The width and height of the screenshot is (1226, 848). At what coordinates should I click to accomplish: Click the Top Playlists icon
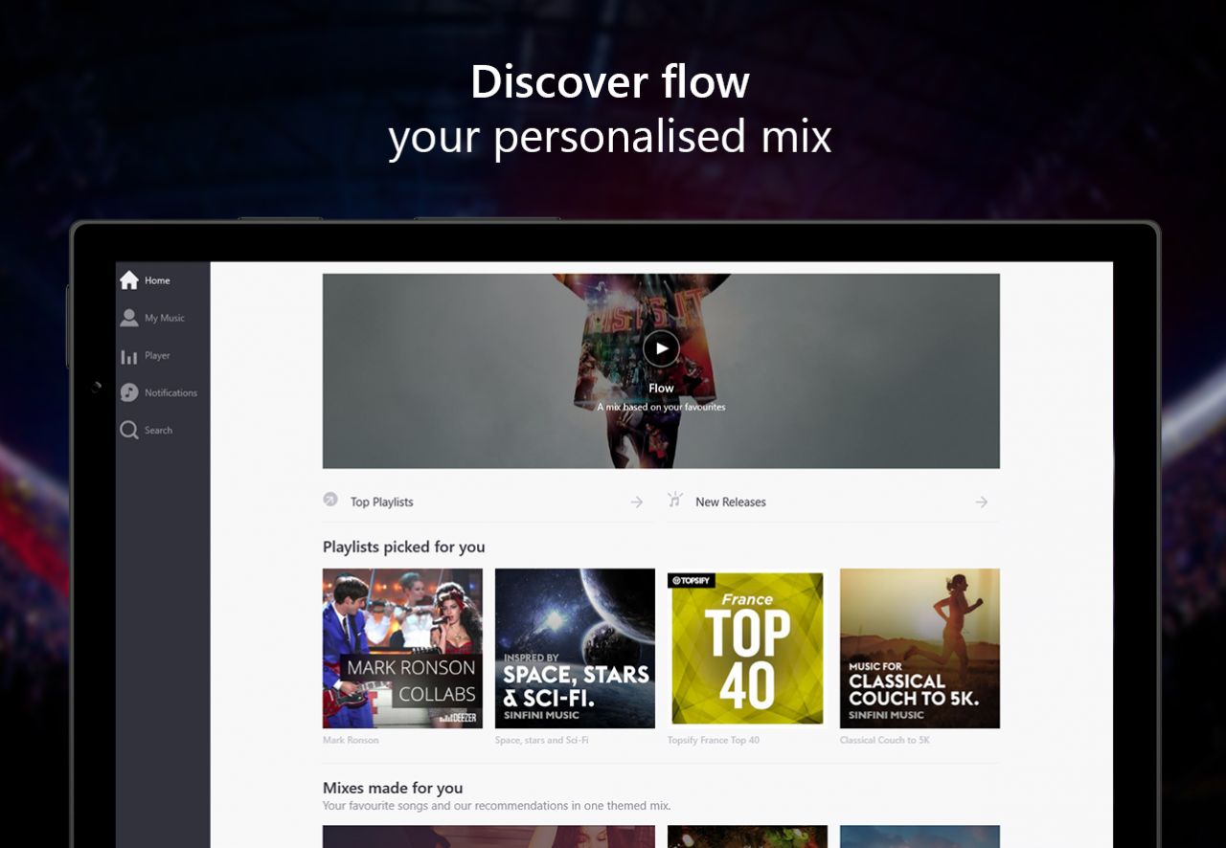pos(331,499)
